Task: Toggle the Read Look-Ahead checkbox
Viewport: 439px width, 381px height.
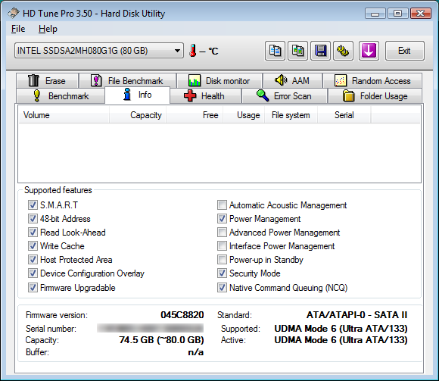Action: tap(33, 233)
